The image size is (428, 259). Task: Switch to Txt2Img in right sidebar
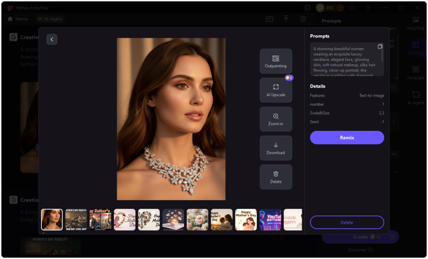pos(415,48)
